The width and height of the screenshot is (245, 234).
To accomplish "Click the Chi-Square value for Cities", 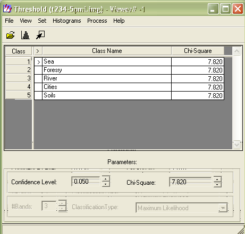I will tap(198, 87).
